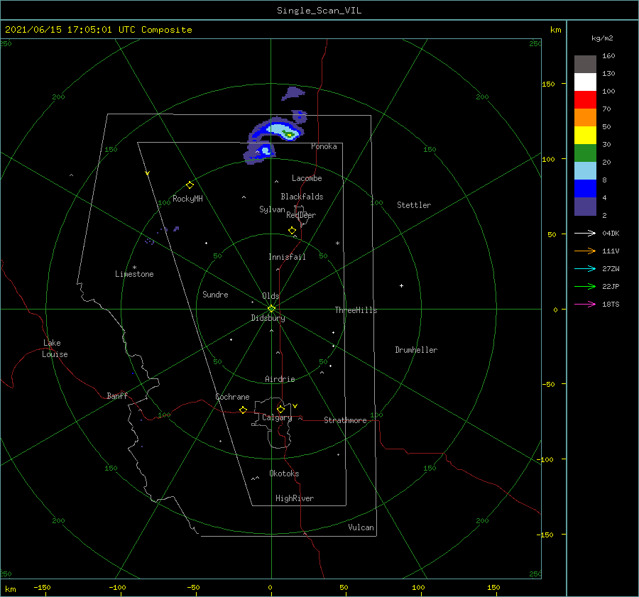Click the Vulcan label
Screen dimensions: 639x597
point(361,527)
